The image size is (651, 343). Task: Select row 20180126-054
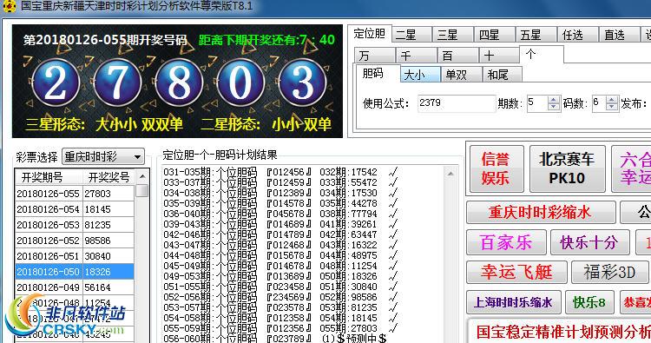(75, 209)
